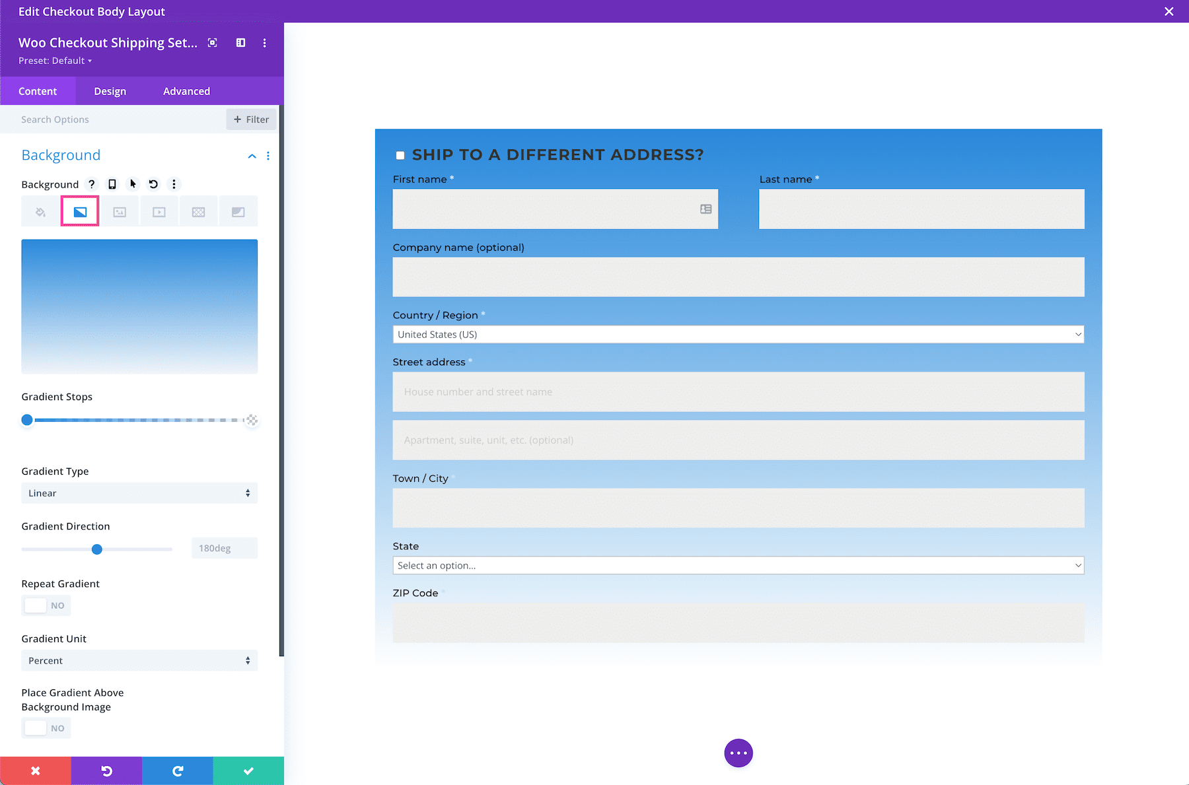Select the pattern background type icon
1189x785 pixels.
199,211
